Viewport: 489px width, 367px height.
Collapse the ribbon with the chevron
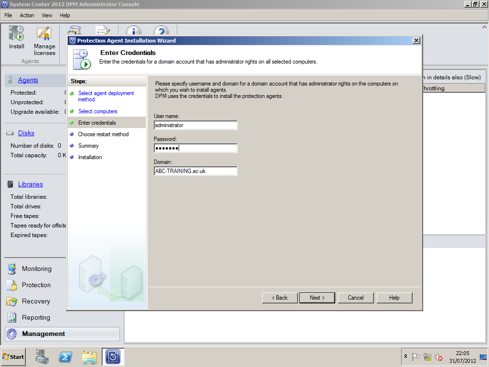pos(484,27)
